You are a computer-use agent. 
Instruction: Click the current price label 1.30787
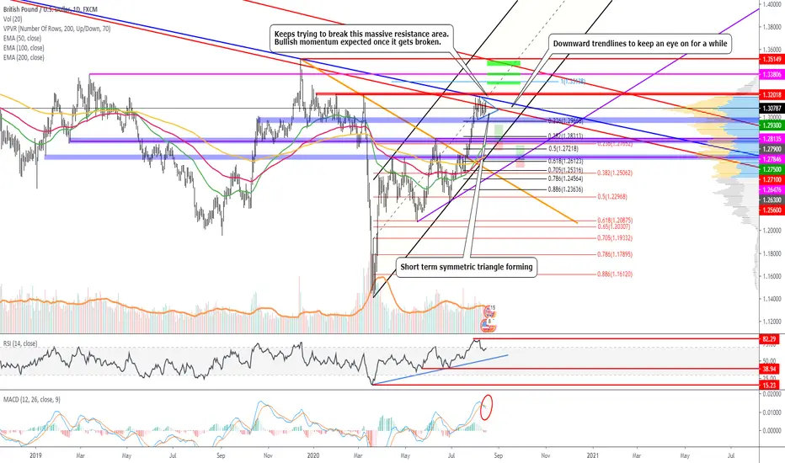point(772,108)
